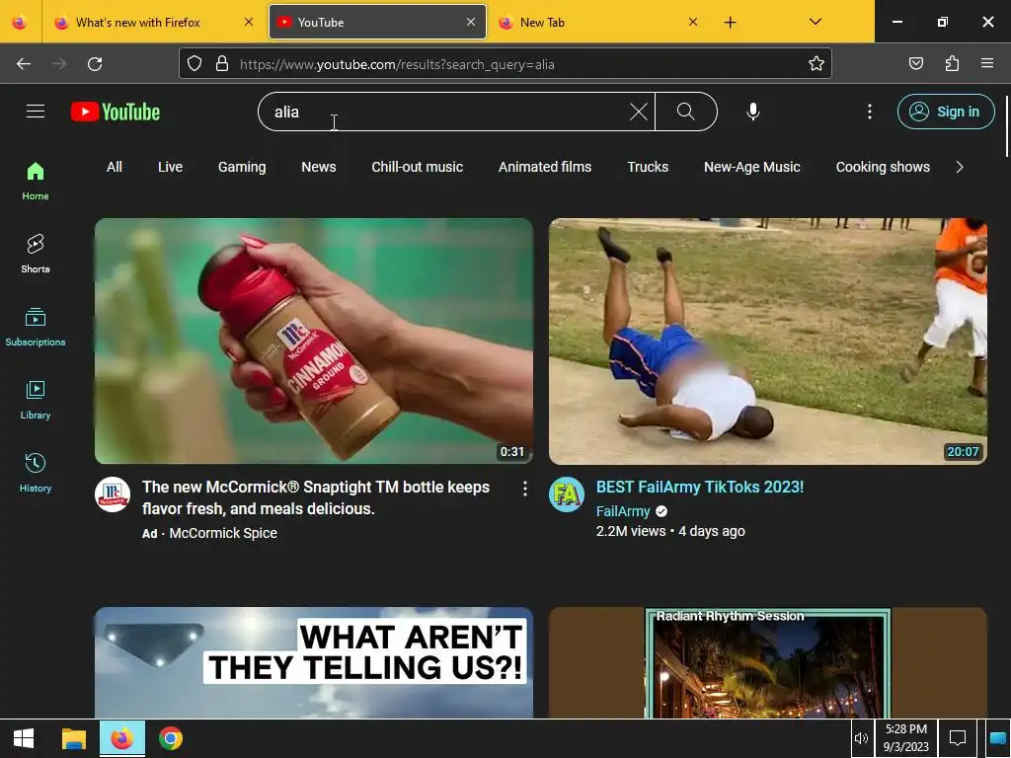Reload the page
The width and height of the screenshot is (1011, 758).
(x=95, y=64)
